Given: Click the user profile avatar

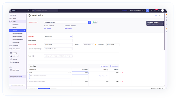Looking at the screenshot, I should (x=162, y=11).
